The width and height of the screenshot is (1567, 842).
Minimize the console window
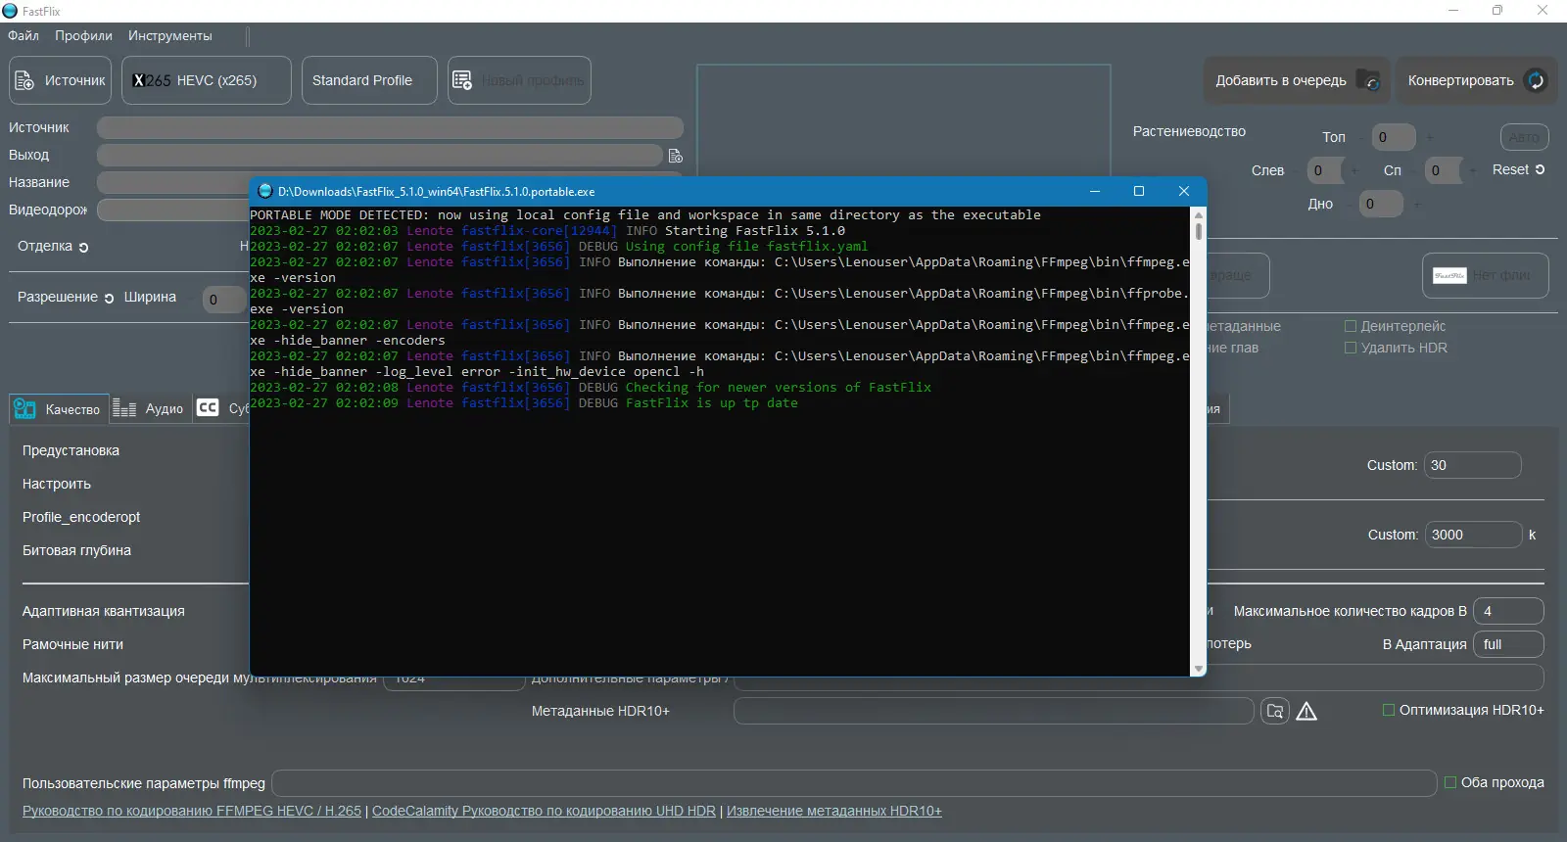tap(1095, 191)
